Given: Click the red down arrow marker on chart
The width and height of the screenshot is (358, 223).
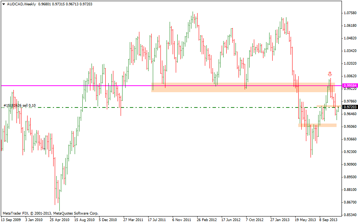Looking at the screenshot, I should [330, 74].
